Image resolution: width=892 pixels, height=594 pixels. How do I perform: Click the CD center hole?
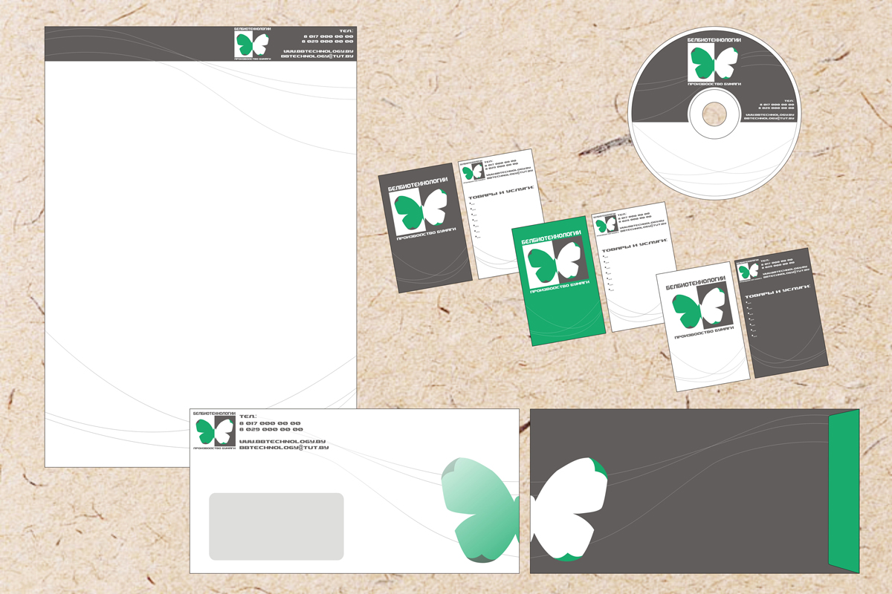[713, 114]
